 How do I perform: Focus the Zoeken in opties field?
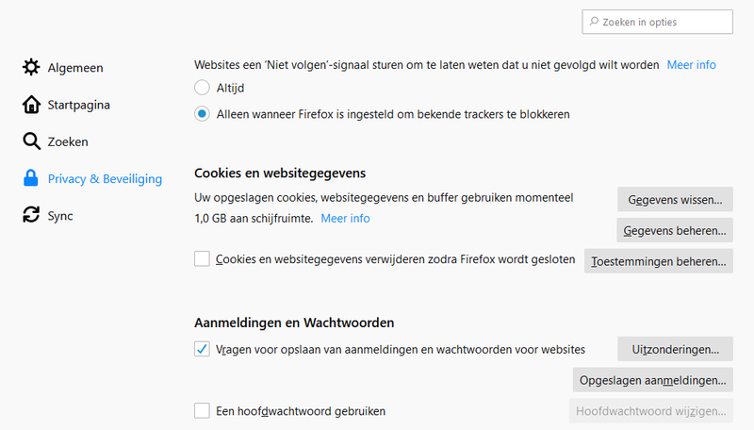click(x=657, y=22)
